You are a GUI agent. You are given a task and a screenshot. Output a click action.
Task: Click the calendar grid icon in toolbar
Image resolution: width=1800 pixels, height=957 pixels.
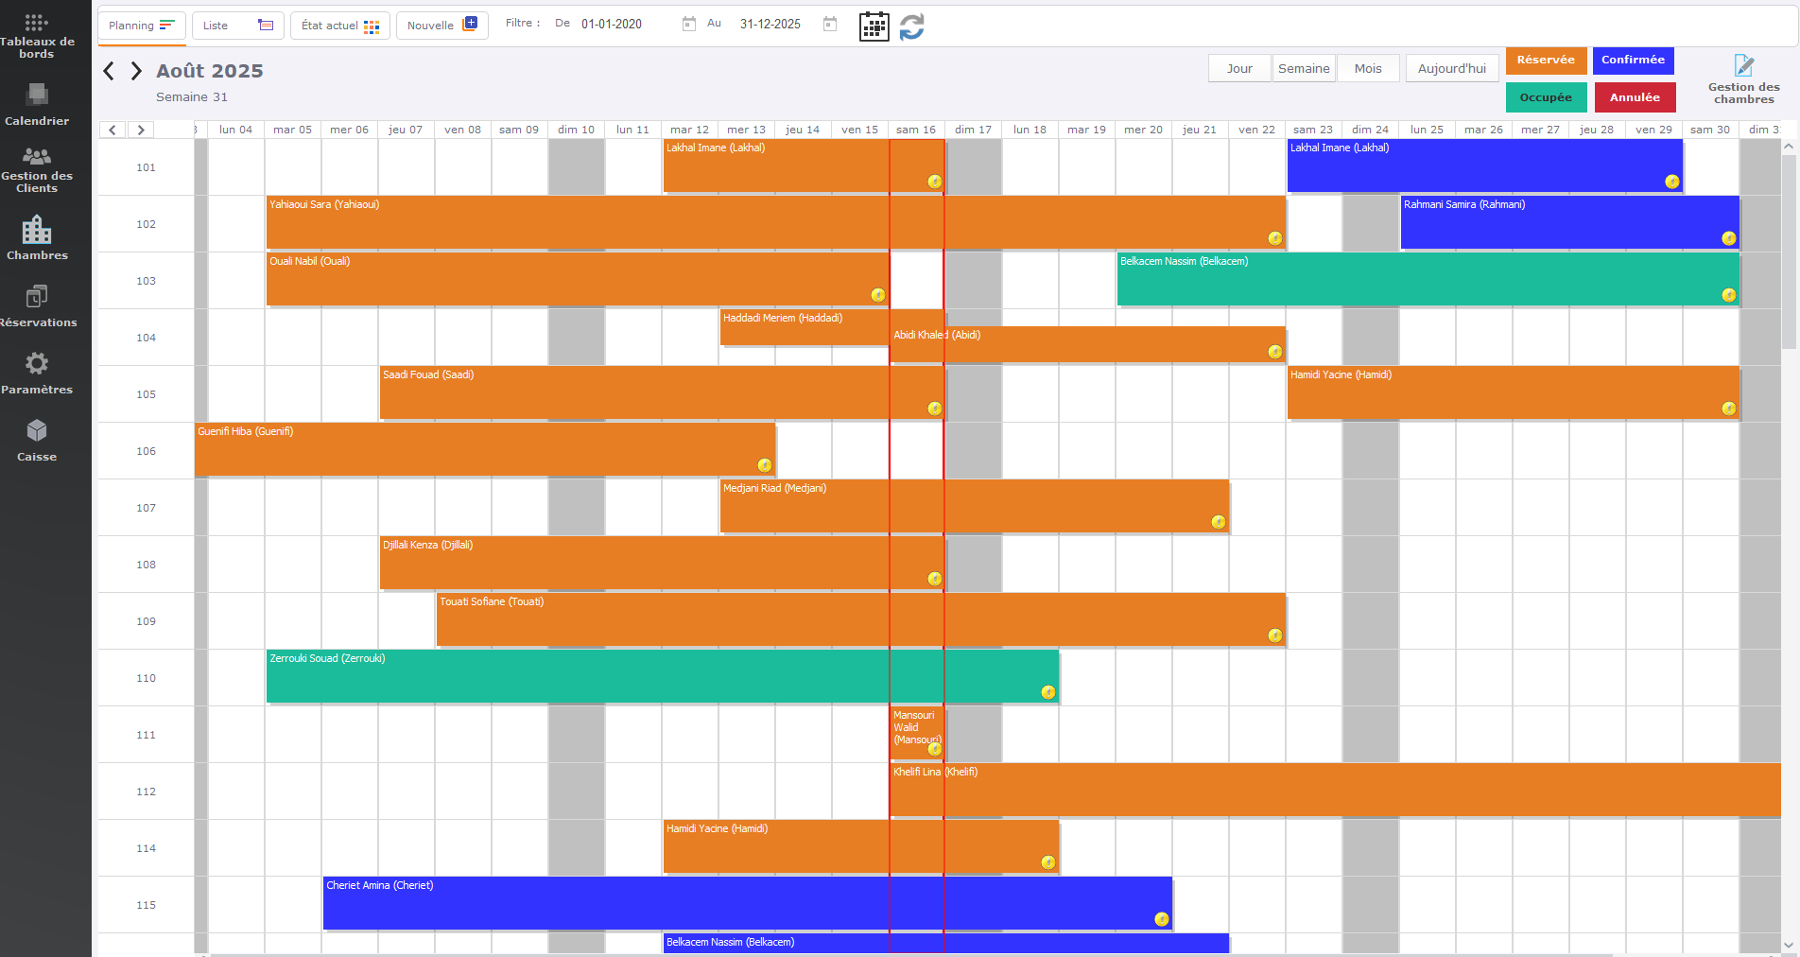pyautogui.click(x=874, y=26)
